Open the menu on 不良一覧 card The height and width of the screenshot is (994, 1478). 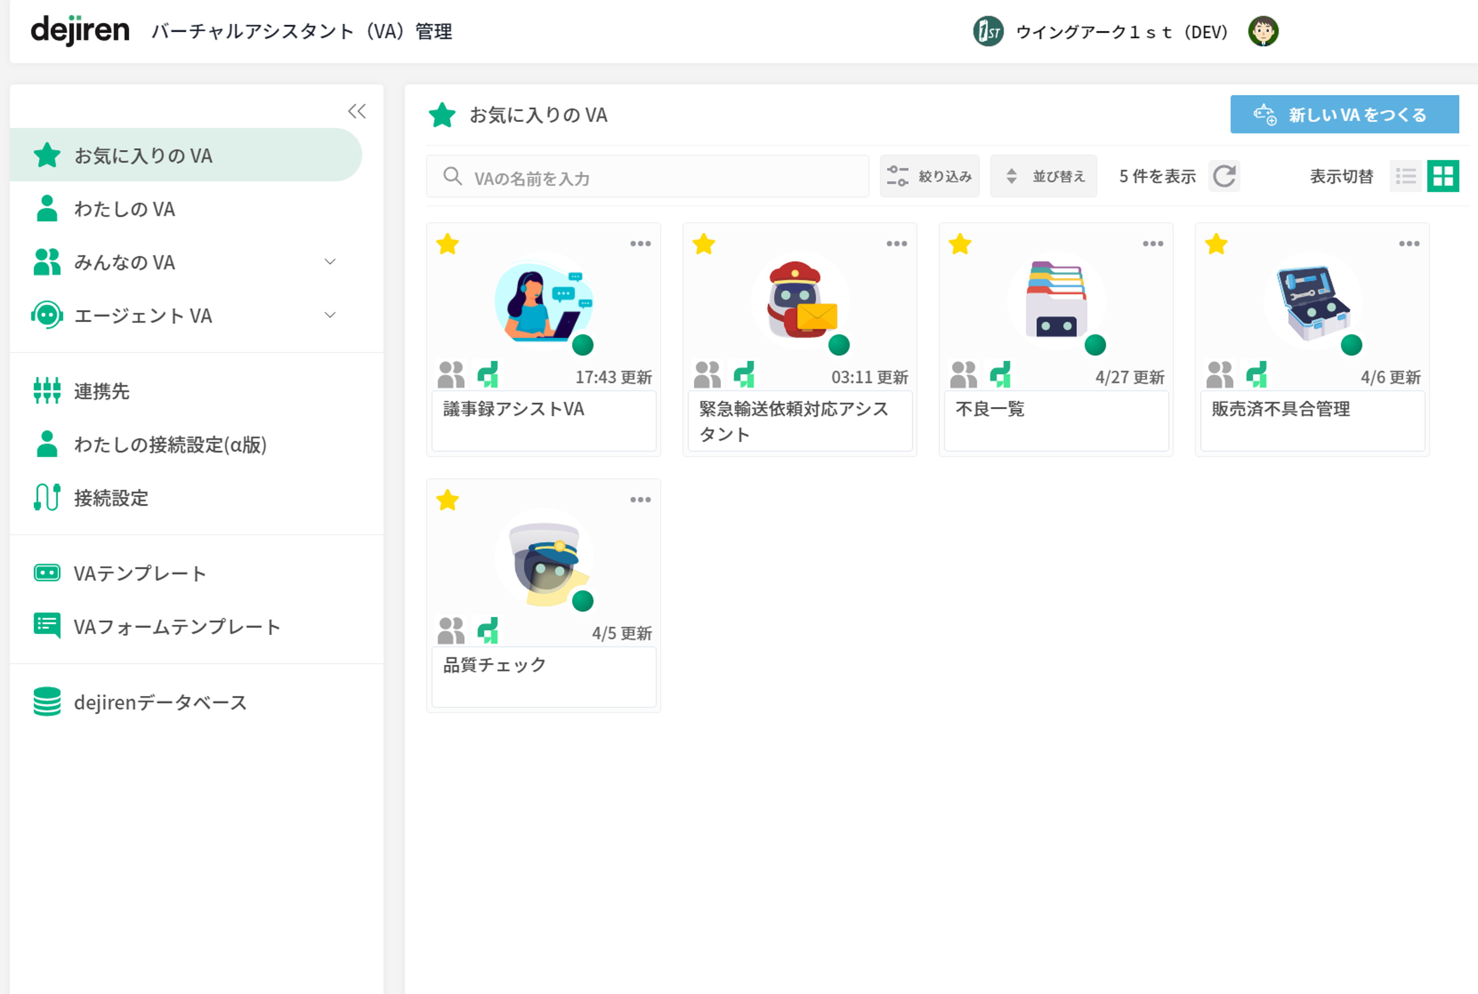[1153, 243]
